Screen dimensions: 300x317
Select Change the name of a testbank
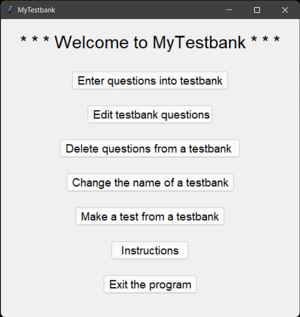click(150, 183)
